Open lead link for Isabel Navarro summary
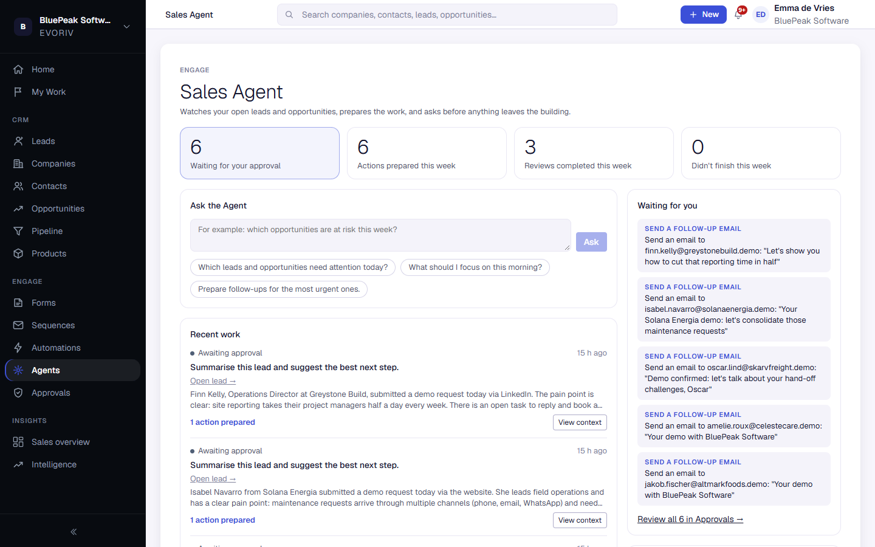Viewport: 875px width, 547px height. pos(213,479)
